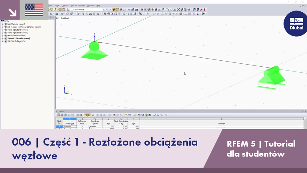Click the Reference Node column header
This screenshot has height=173, width=307.
(82, 123)
